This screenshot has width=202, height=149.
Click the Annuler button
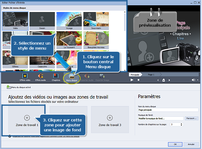point(191,144)
